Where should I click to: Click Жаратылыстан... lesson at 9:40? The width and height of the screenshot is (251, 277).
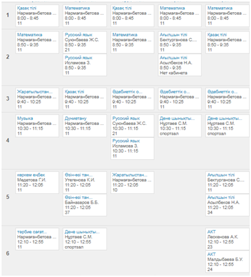click(35, 91)
